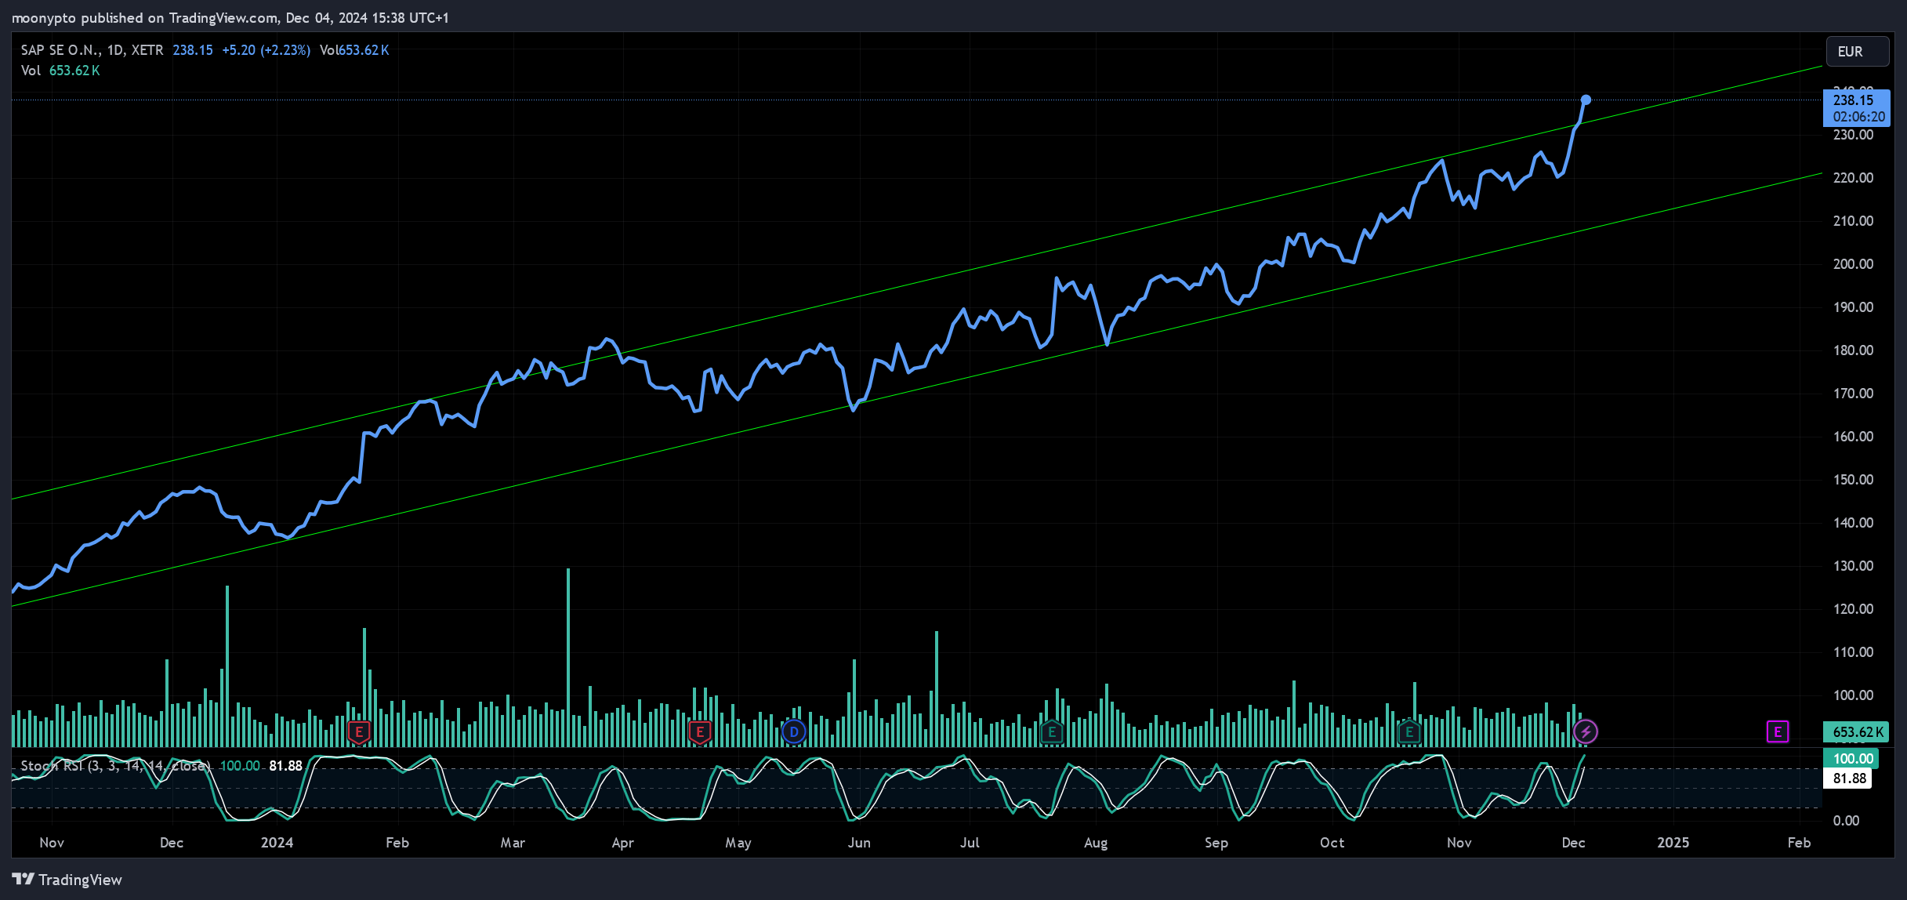Screen dimensions: 1907x900
Task: Click the +5.20 (+2.23%) change value
Action: (266, 50)
